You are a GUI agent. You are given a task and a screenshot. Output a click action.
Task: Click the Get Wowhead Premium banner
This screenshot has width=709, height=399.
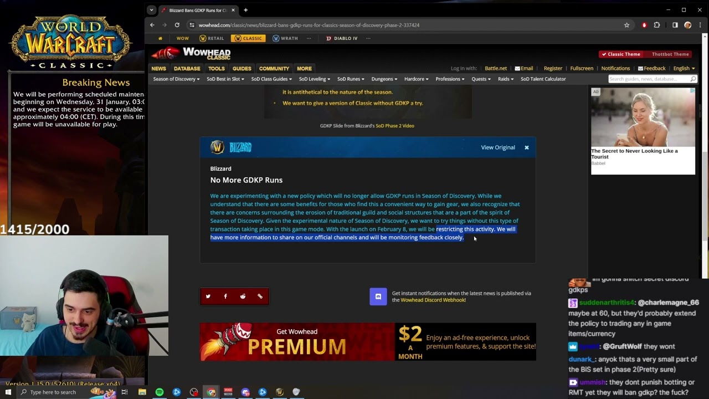(x=368, y=342)
